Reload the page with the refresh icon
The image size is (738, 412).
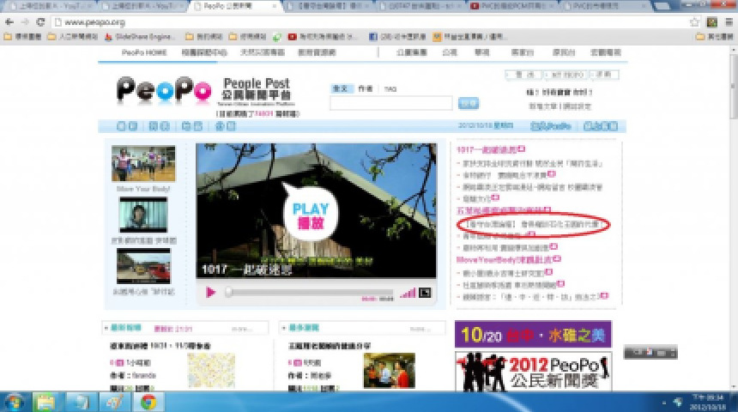pos(40,21)
